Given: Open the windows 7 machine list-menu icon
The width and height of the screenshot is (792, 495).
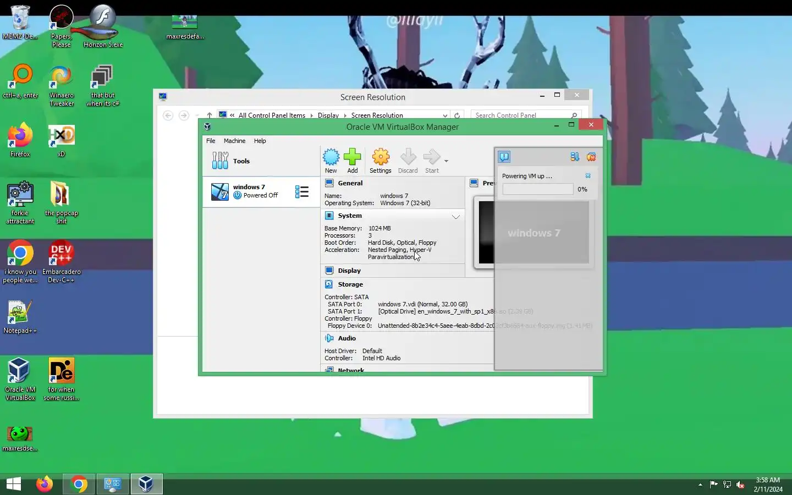Looking at the screenshot, I should pos(302,191).
